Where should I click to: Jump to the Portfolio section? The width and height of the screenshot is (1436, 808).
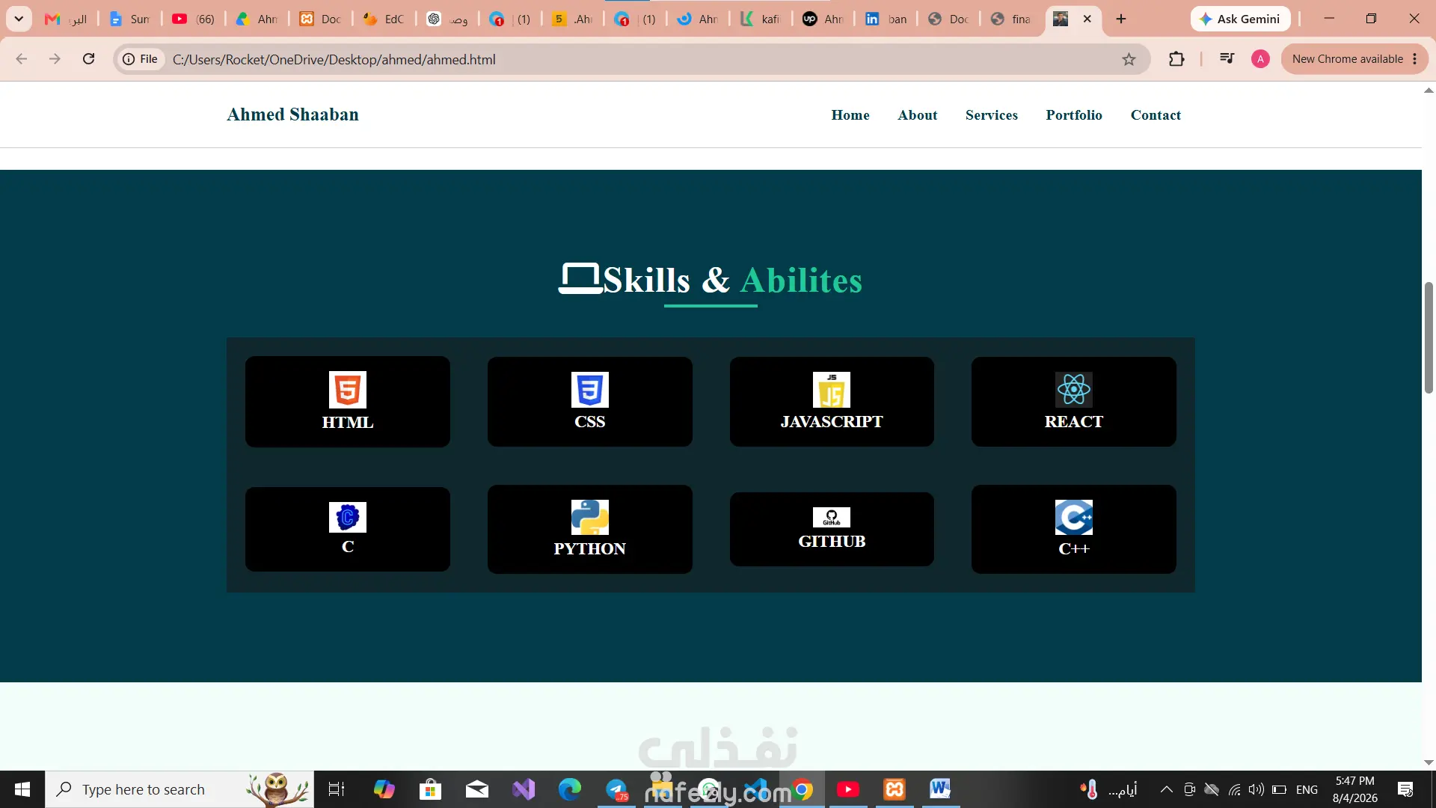pyautogui.click(x=1074, y=114)
